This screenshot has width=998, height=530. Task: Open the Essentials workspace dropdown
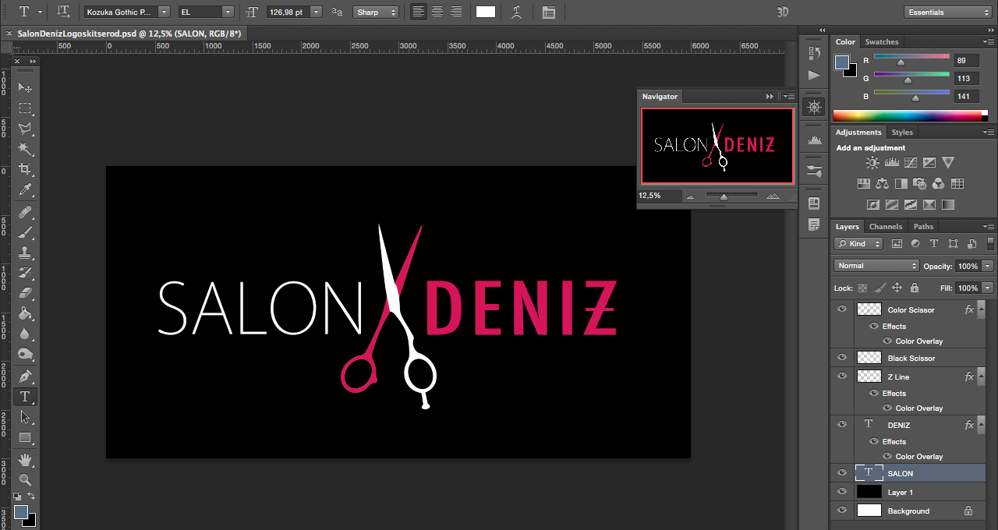click(948, 12)
